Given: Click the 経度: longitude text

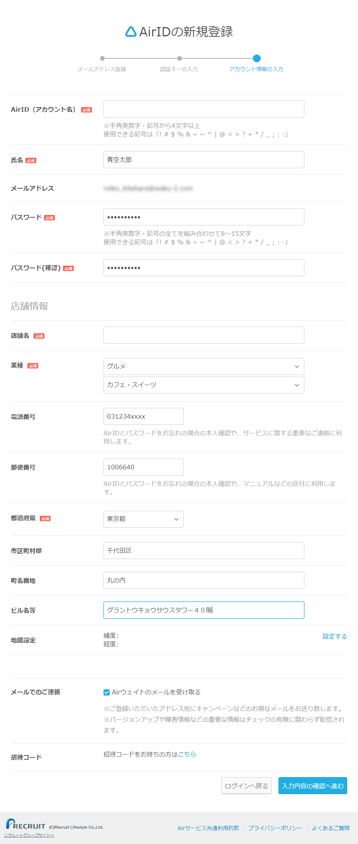Looking at the screenshot, I should (111, 644).
